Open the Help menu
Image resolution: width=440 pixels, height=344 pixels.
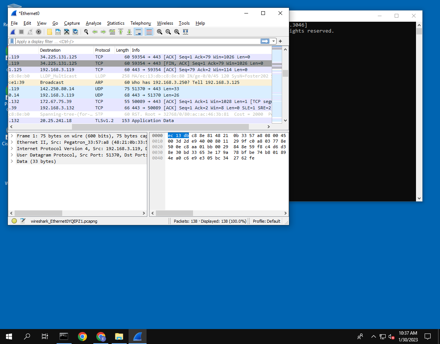(x=200, y=23)
